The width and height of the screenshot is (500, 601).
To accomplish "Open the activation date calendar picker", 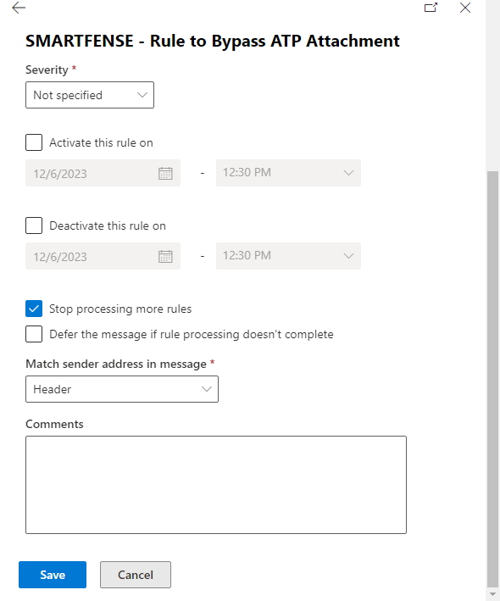I will click(165, 173).
